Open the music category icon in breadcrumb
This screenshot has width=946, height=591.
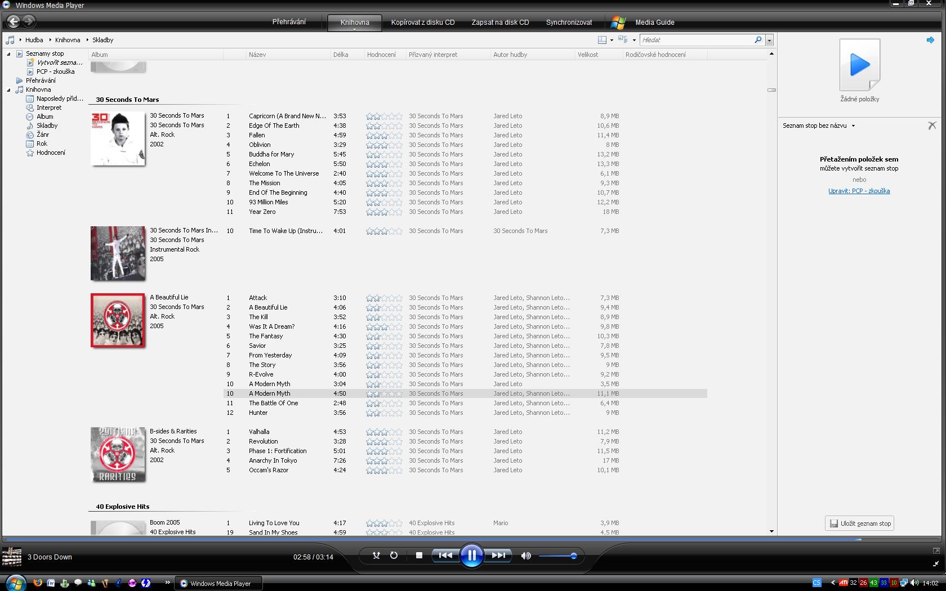click(10, 40)
